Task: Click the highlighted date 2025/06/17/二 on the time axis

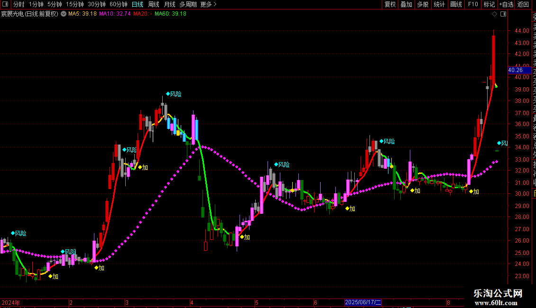Action: click(363, 302)
